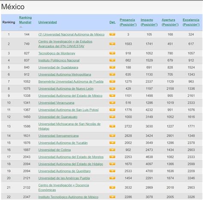The height and width of the screenshot is (200, 203).
Task: Select the México page heading
Action: point(13,7)
